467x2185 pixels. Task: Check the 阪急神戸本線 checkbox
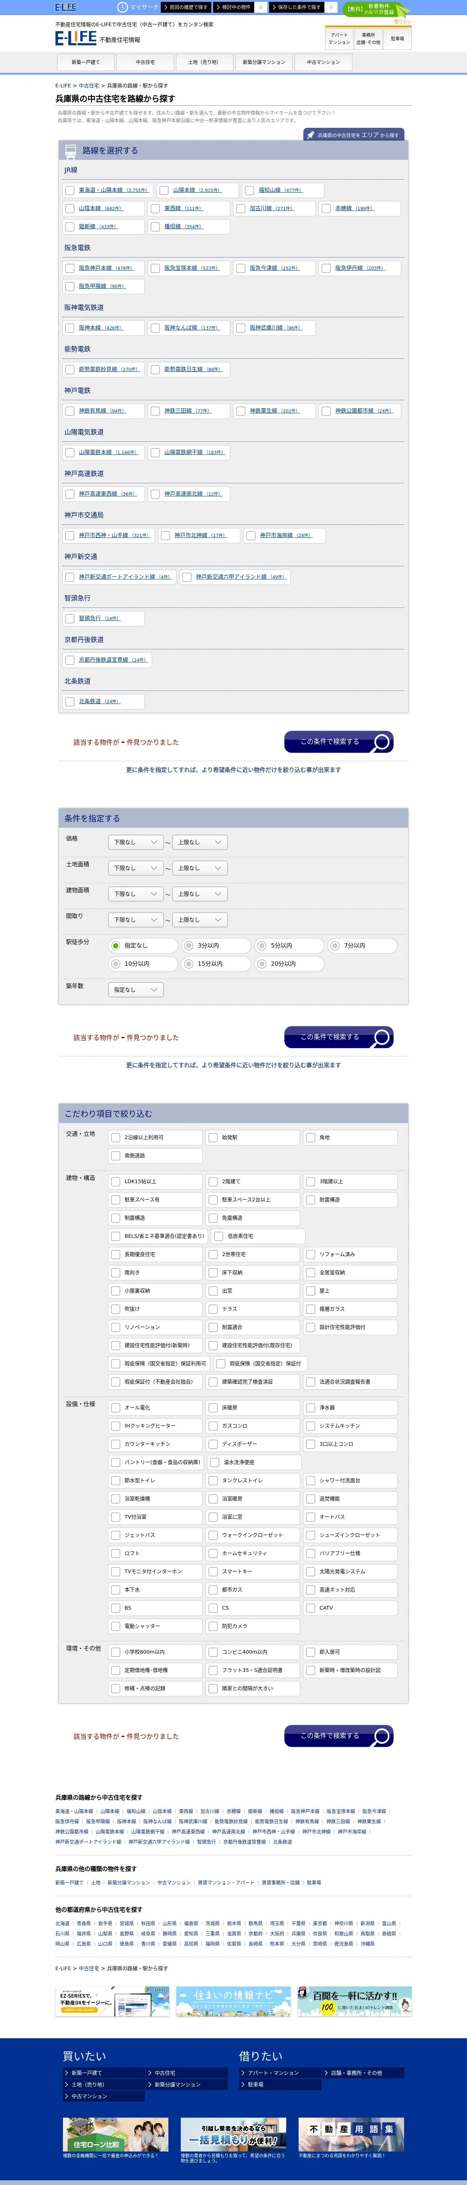(x=69, y=268)
